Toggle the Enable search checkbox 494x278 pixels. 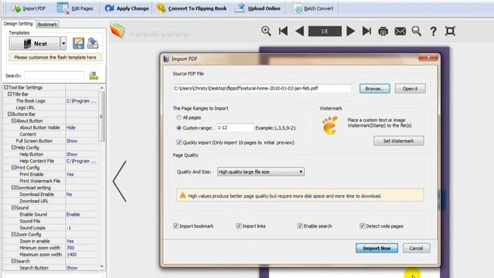[300, 226]
